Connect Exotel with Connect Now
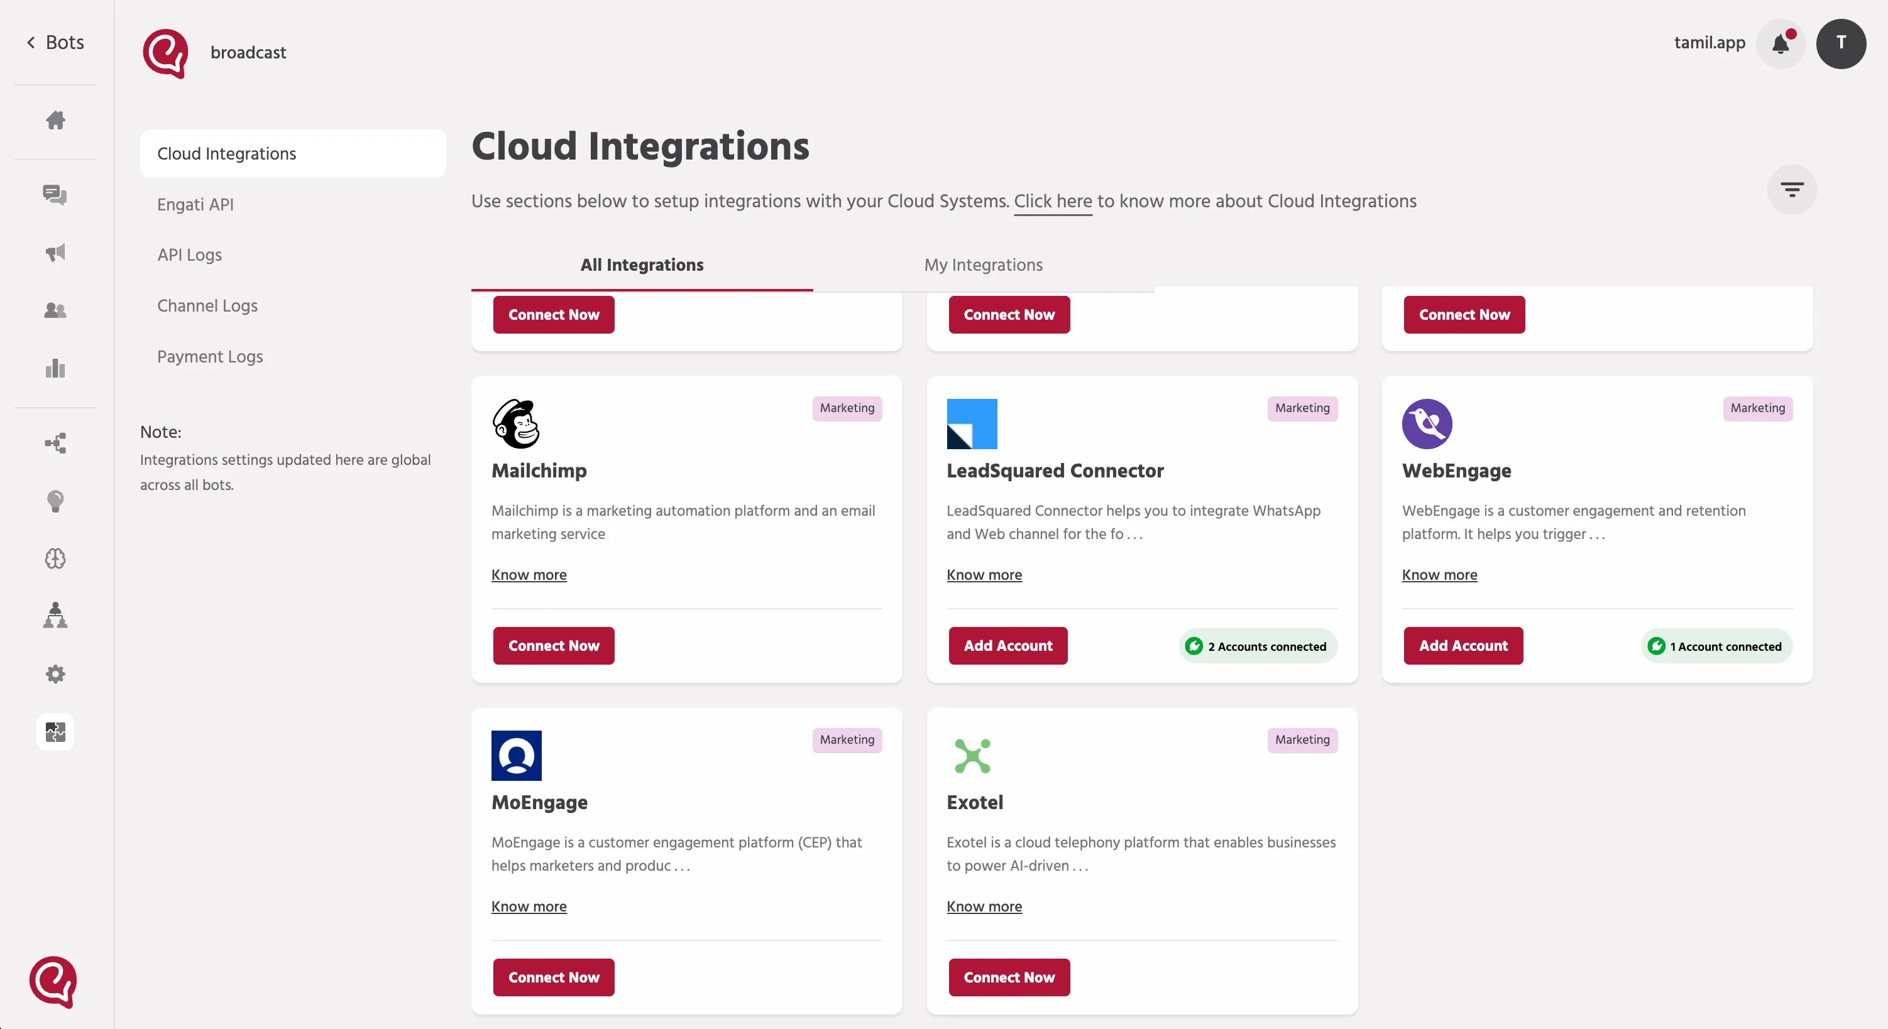1888x1029 pixels. pyautogui.click(x=1009, y=977)
